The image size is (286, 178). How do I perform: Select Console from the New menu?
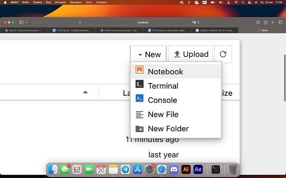click(176, 100)
